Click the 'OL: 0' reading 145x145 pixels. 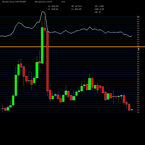[97, 12]
